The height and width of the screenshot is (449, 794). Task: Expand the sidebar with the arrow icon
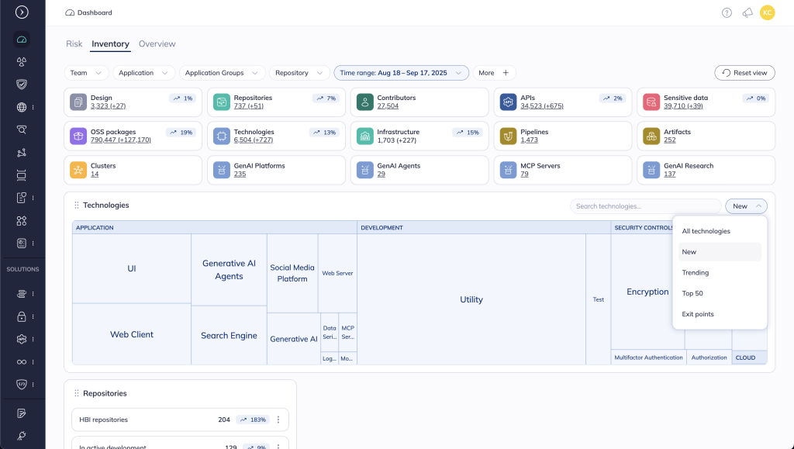pos(22,12)
